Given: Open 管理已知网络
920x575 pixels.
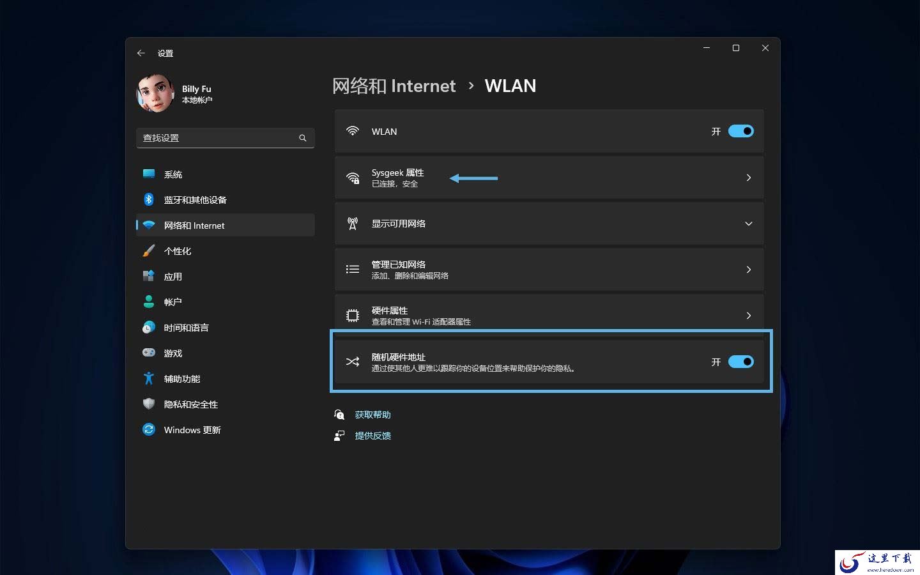Looking at the screenshot, I should point(549,270).
